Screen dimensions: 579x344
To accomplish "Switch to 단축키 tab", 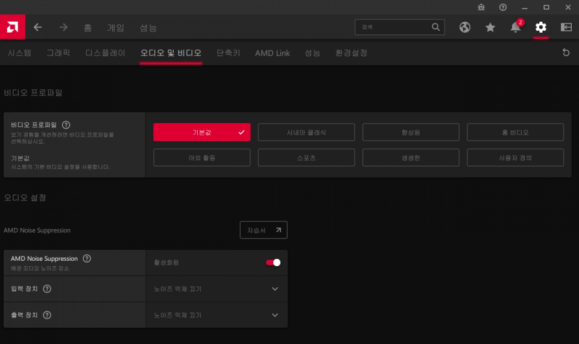I will click(228, 53).
